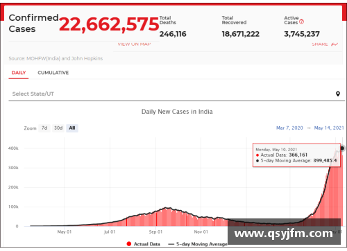Click the black data point marker on chart
The image size is (347, 251).
pyautogui.click(x=342, y=148)
